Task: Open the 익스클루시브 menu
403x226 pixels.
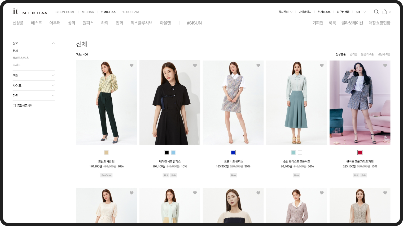Action: click(142, 23)
